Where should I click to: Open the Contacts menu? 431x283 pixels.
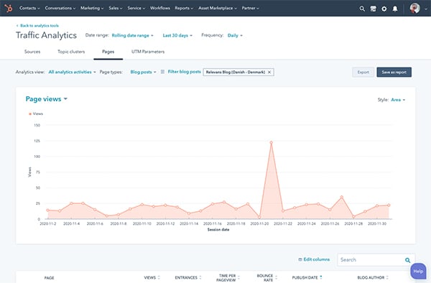pyautogui.click(x=29, y=8)
